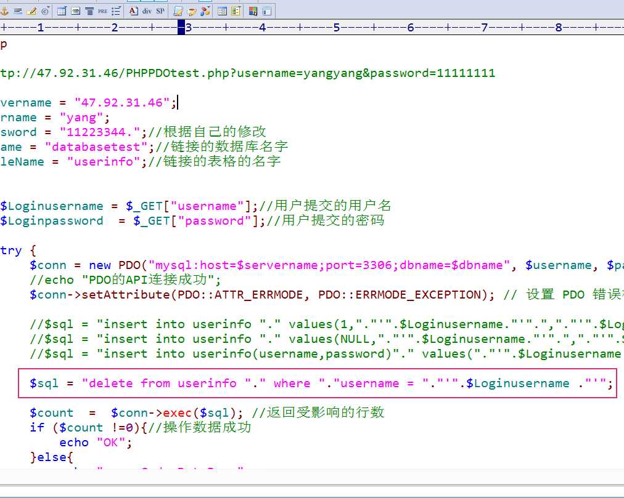The height and width of the screenshot is (498, 624).
Task: Click the insert comment with values(1,
Action: point(327,324)
